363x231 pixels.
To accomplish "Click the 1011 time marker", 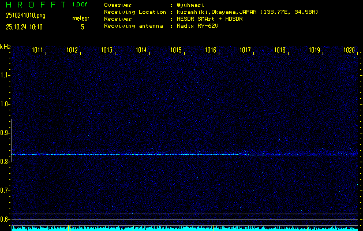I will [x=38, y=50].
